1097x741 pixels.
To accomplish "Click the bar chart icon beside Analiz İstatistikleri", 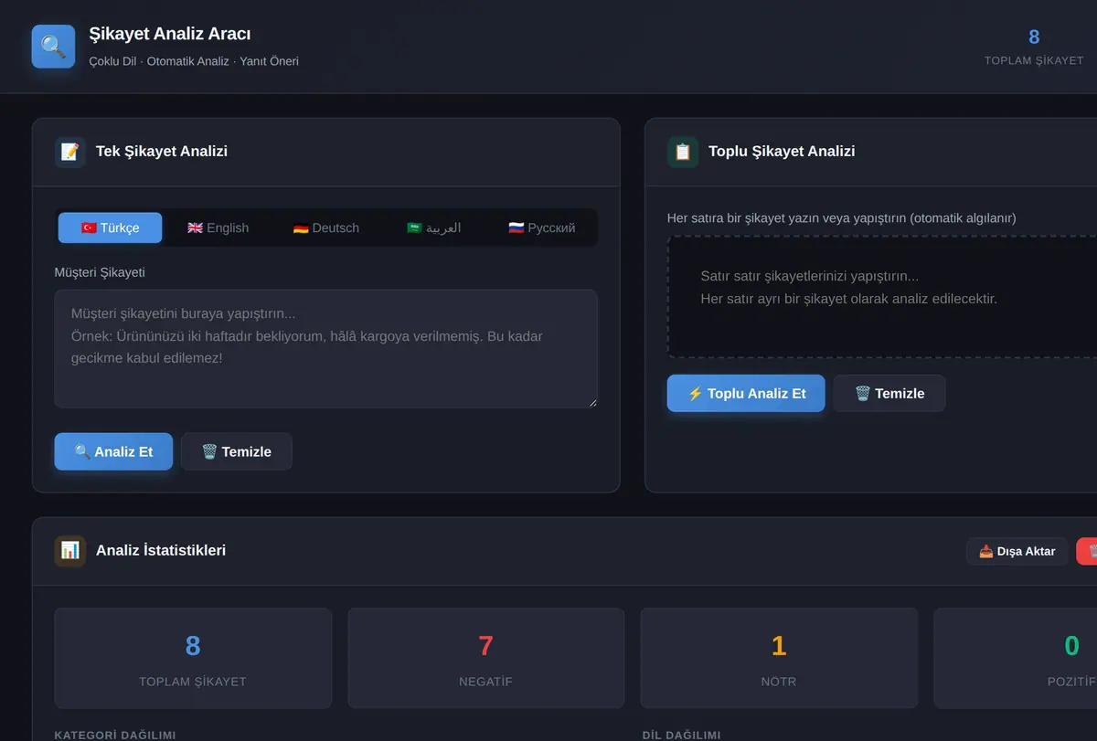I will click(x=70, y=551).
